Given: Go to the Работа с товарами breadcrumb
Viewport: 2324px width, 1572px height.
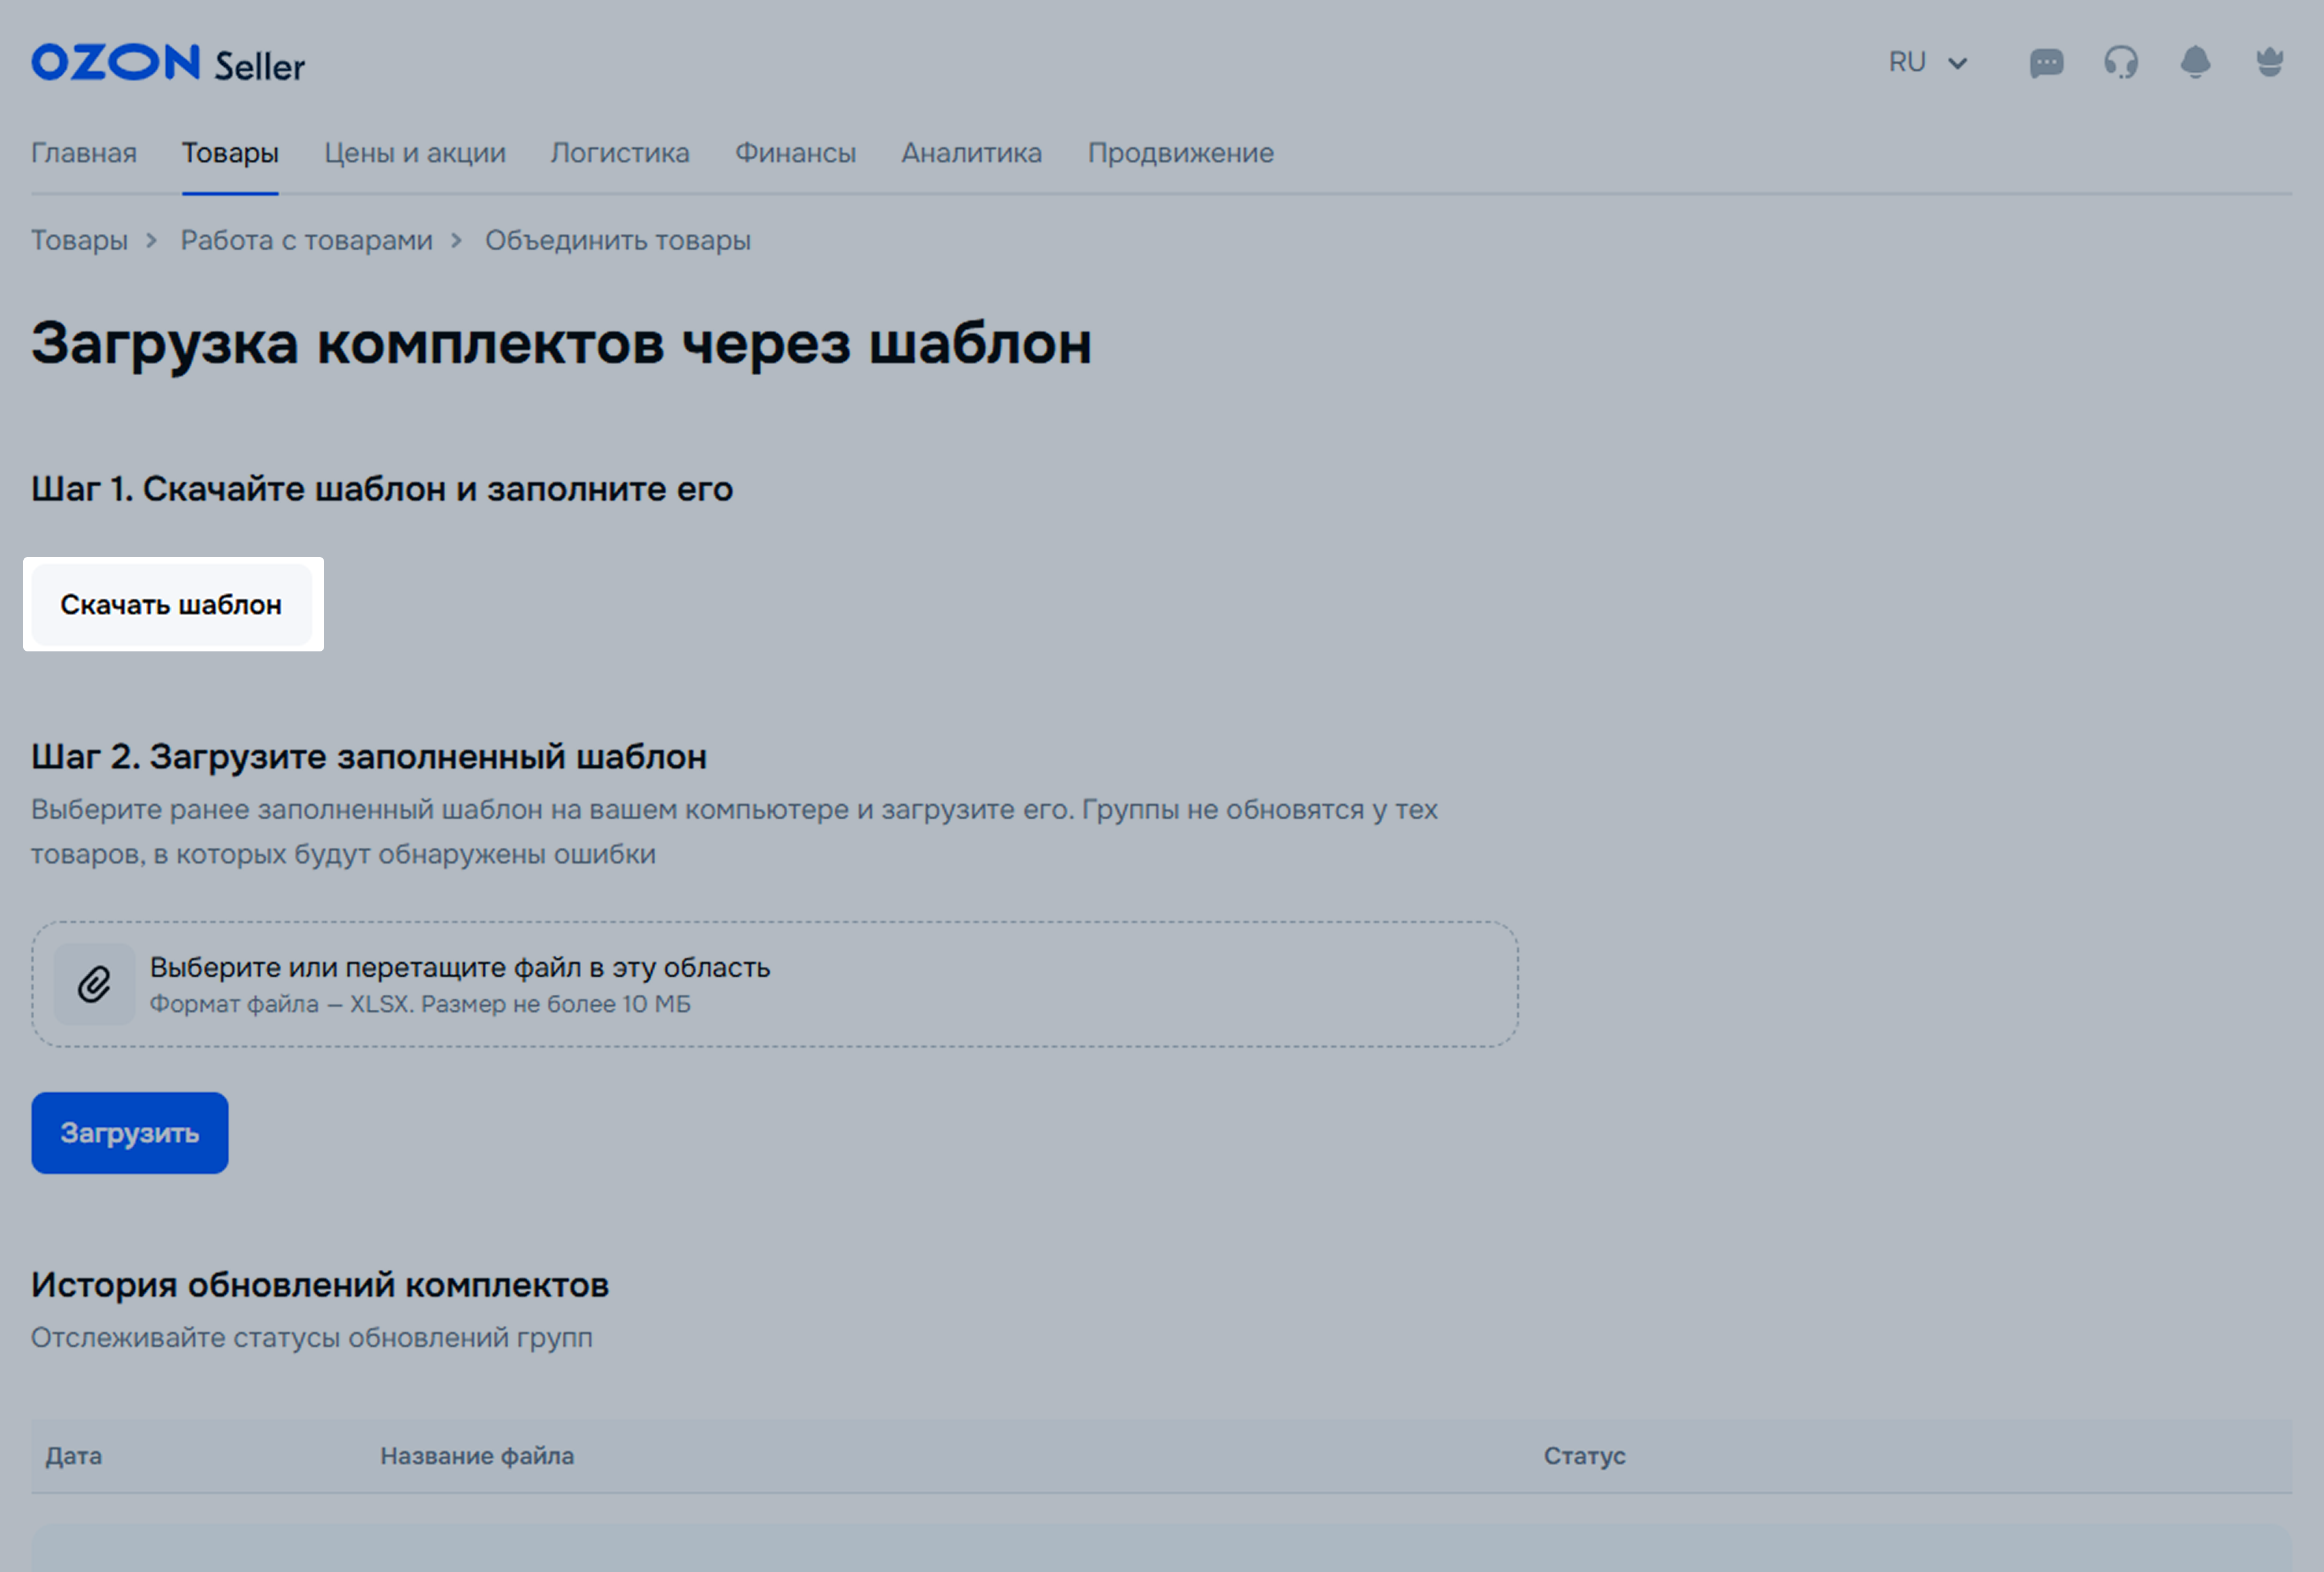Looking at the screenshot, I should pyautogui.click(x=306, y=240).
